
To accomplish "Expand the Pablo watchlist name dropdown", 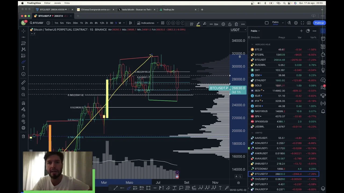I will (x=255, y=31).
